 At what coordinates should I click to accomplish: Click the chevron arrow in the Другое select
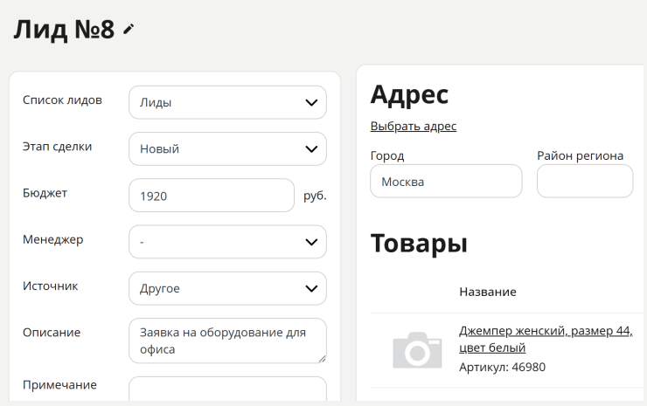coord(311,289)
